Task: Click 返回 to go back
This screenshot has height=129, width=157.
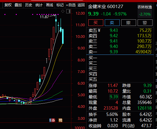Action: (81, 5)
